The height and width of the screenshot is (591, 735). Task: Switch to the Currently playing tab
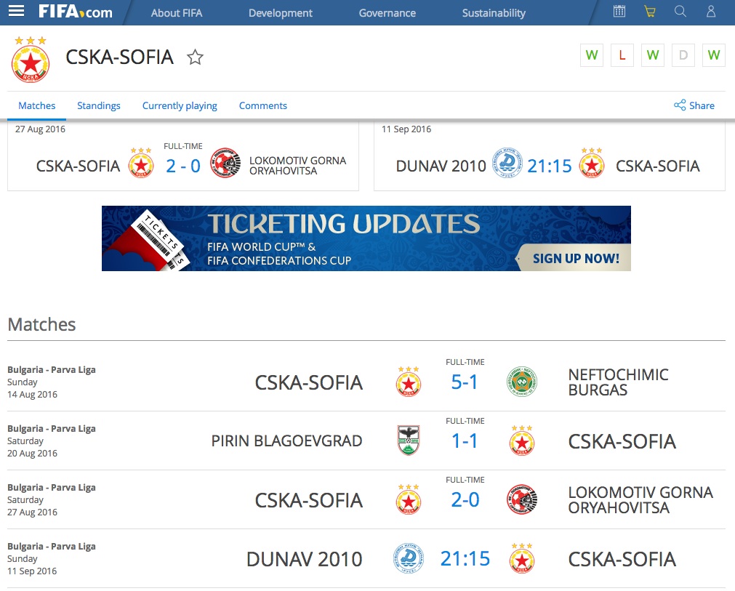180,105
